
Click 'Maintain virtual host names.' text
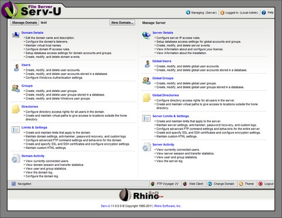point(43,46)
